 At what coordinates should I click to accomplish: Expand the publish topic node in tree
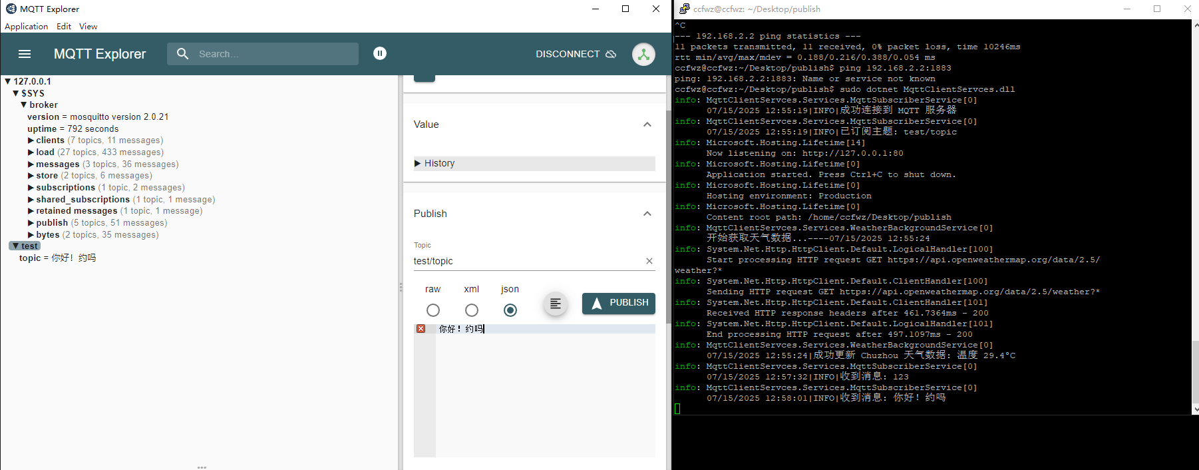pos(31,223)
